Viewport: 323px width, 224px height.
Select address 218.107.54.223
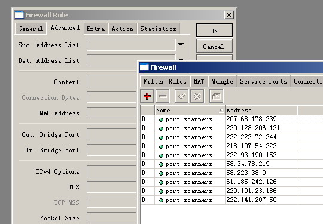[251, 146]
